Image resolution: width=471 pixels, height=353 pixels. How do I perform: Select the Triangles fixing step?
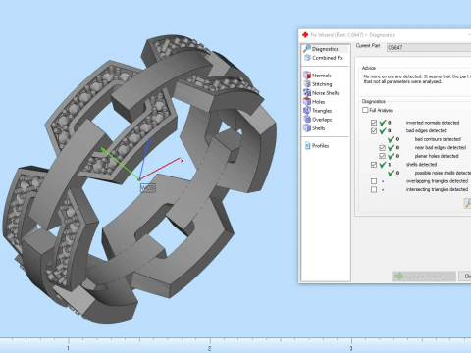[317, 111]
